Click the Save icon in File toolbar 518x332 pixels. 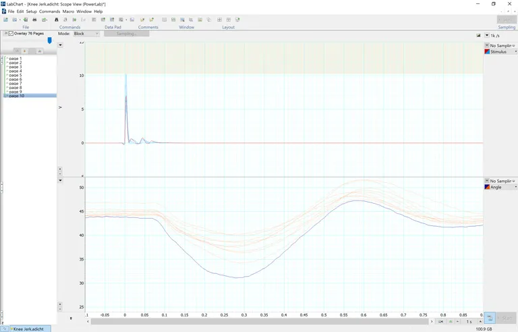pyautogui.click(x=25, y=20)
